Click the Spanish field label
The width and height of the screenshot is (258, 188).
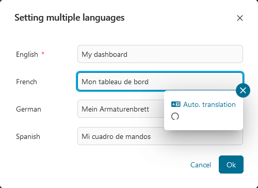[x=28, y=137]
